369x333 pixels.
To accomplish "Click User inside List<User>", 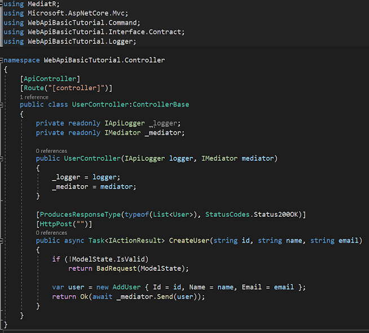I will [x=181, y=214].
